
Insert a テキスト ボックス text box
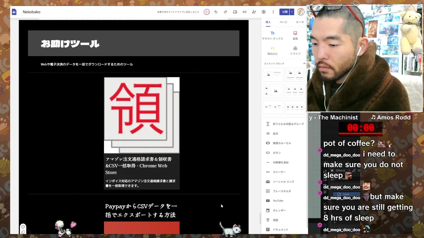pos(273,35)
